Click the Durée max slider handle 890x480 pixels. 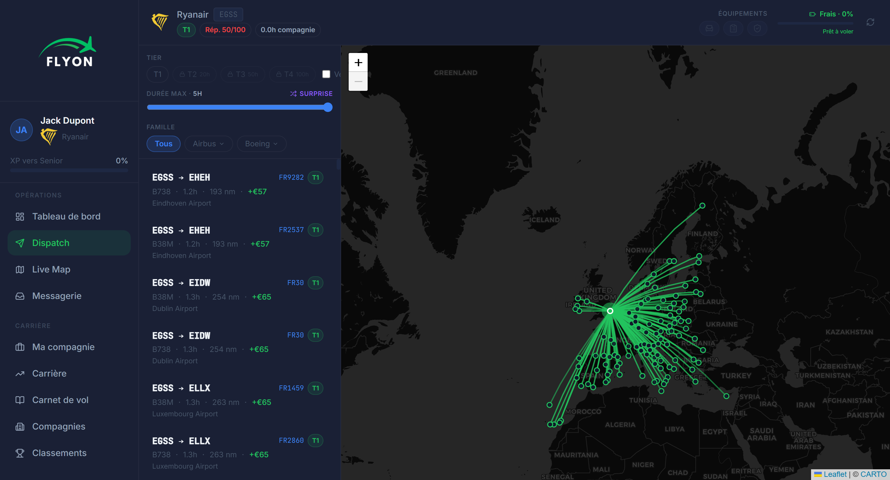tap(328, 107)
